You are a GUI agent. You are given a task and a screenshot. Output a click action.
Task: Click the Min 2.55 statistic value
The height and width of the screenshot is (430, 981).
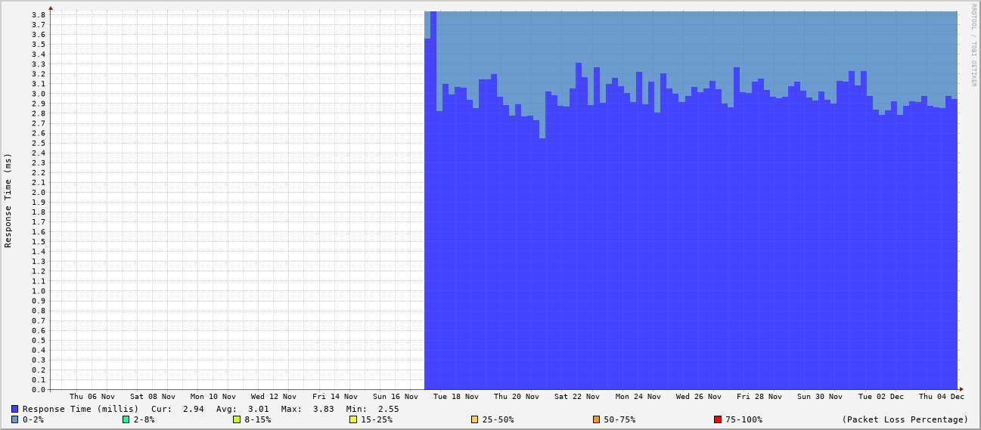click(388, 409)
